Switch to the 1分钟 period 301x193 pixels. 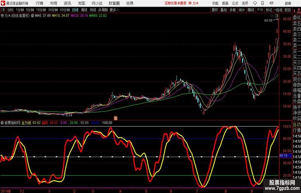coord(20,10)
